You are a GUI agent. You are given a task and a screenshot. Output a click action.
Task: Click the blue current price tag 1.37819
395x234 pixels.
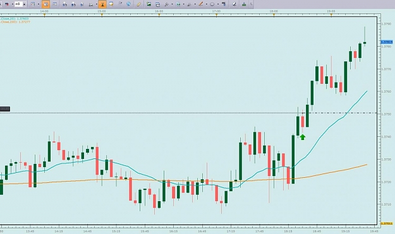pyautogui.click(x=387, y=42)
